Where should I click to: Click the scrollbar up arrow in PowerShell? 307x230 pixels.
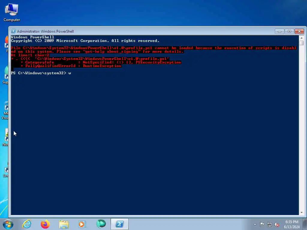coord(302,38)
